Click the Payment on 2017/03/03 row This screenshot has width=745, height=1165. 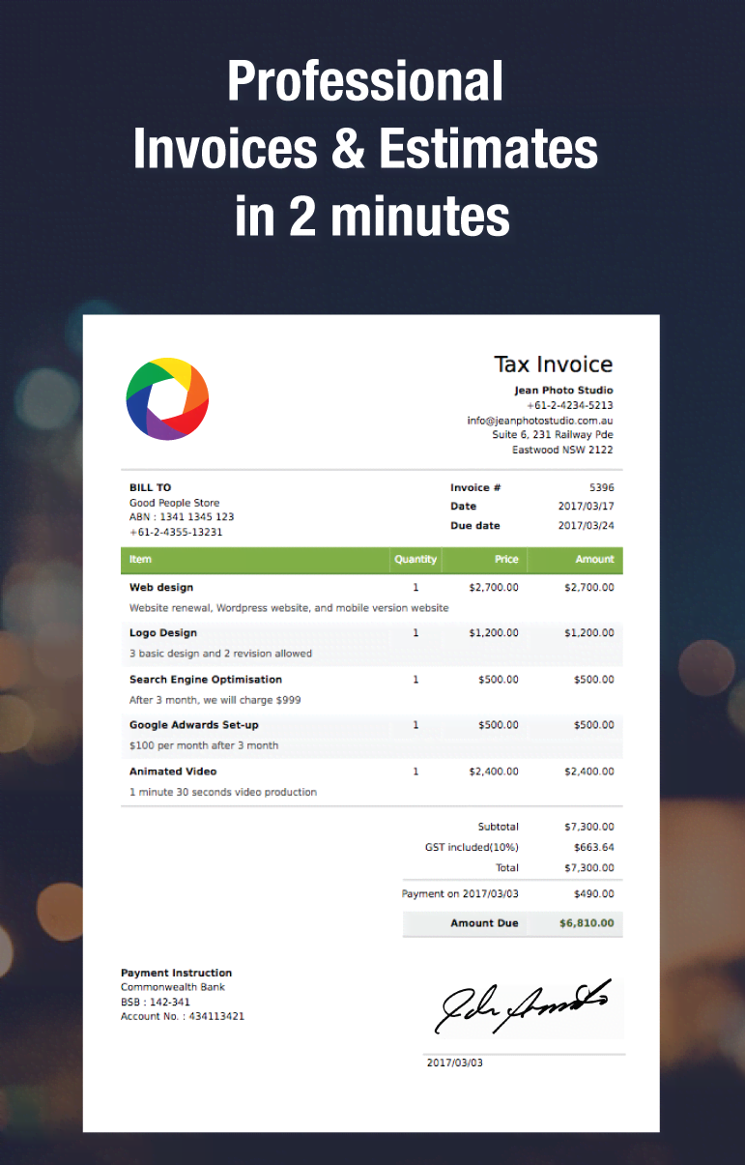click(x=512, y=894)
